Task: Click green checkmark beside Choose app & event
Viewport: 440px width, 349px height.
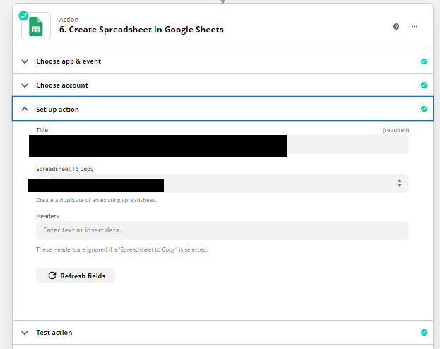Action: (424, 61)
